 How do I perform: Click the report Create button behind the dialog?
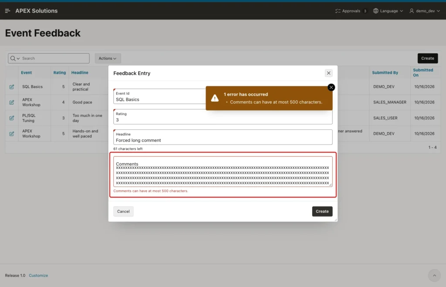[428, 58]
